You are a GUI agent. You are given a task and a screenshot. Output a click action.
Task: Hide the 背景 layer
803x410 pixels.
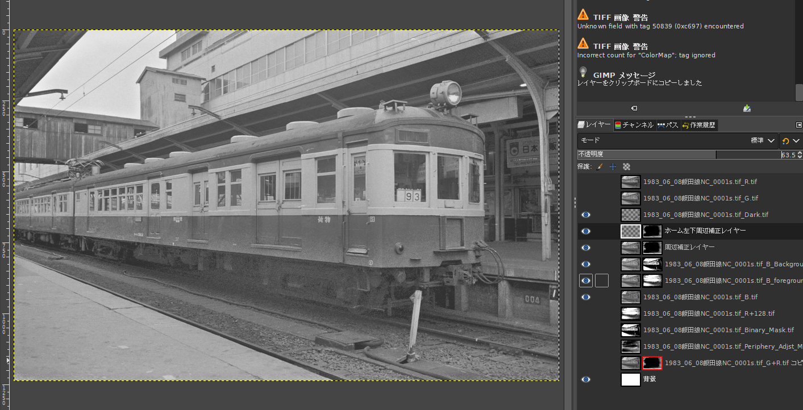pyautogui.click(x=586, y=379)
